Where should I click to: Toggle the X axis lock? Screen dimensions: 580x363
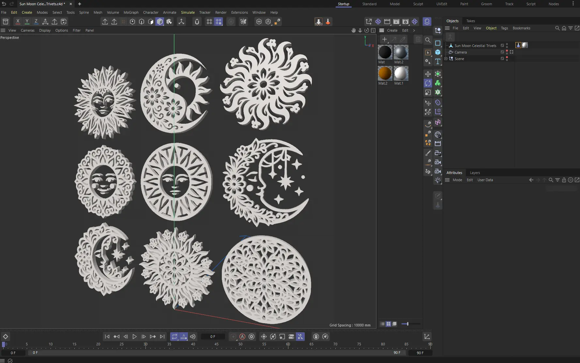pos(18,22)
